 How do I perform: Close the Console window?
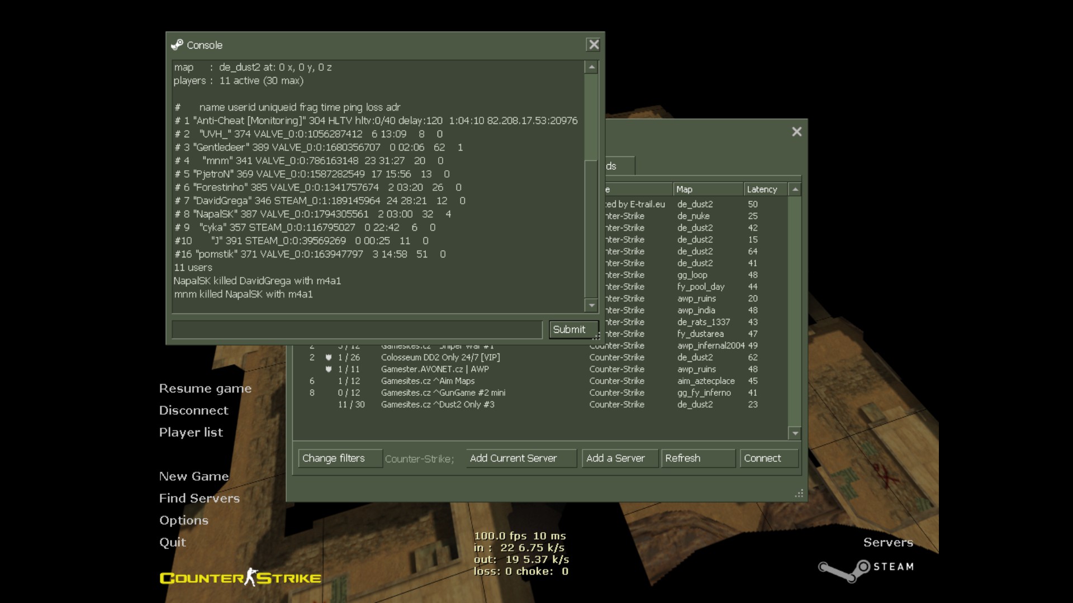click(x=593, y=45)
